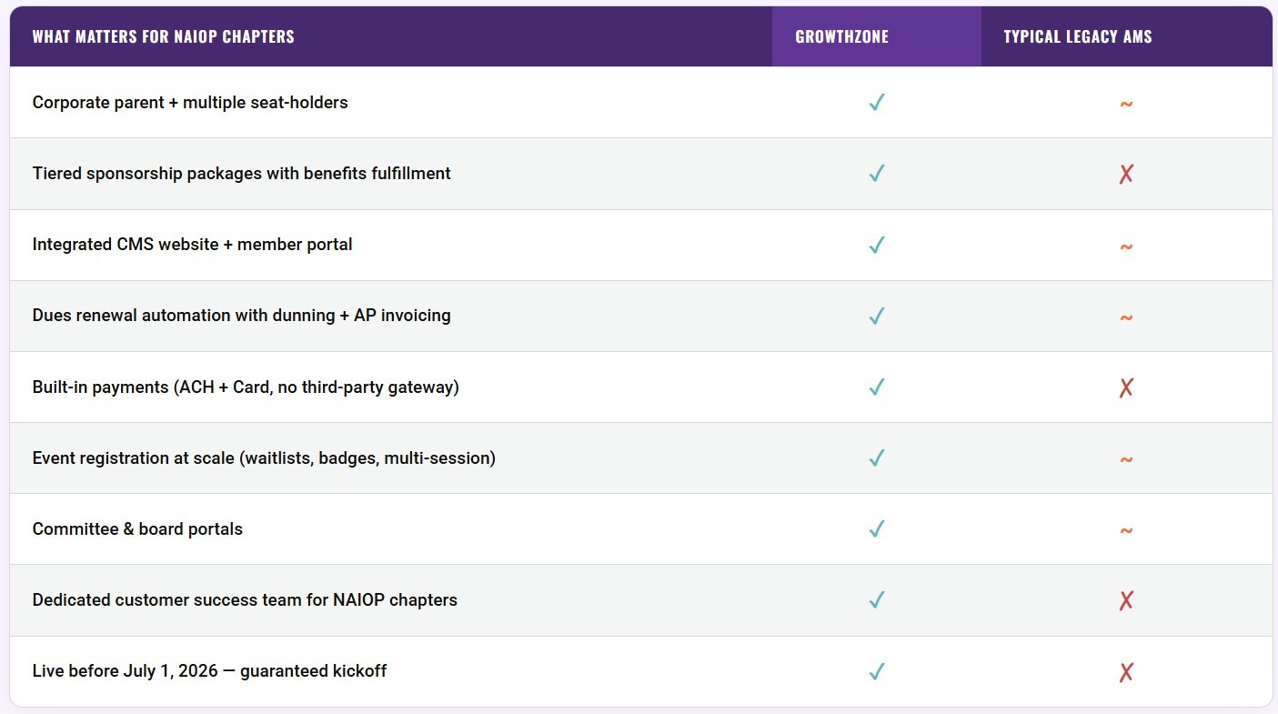Screen dimensions: 1278x714
Task: Click Built-in payments (ACH + Card) row label
Action: pyautogui.click(x=246, y=387)
